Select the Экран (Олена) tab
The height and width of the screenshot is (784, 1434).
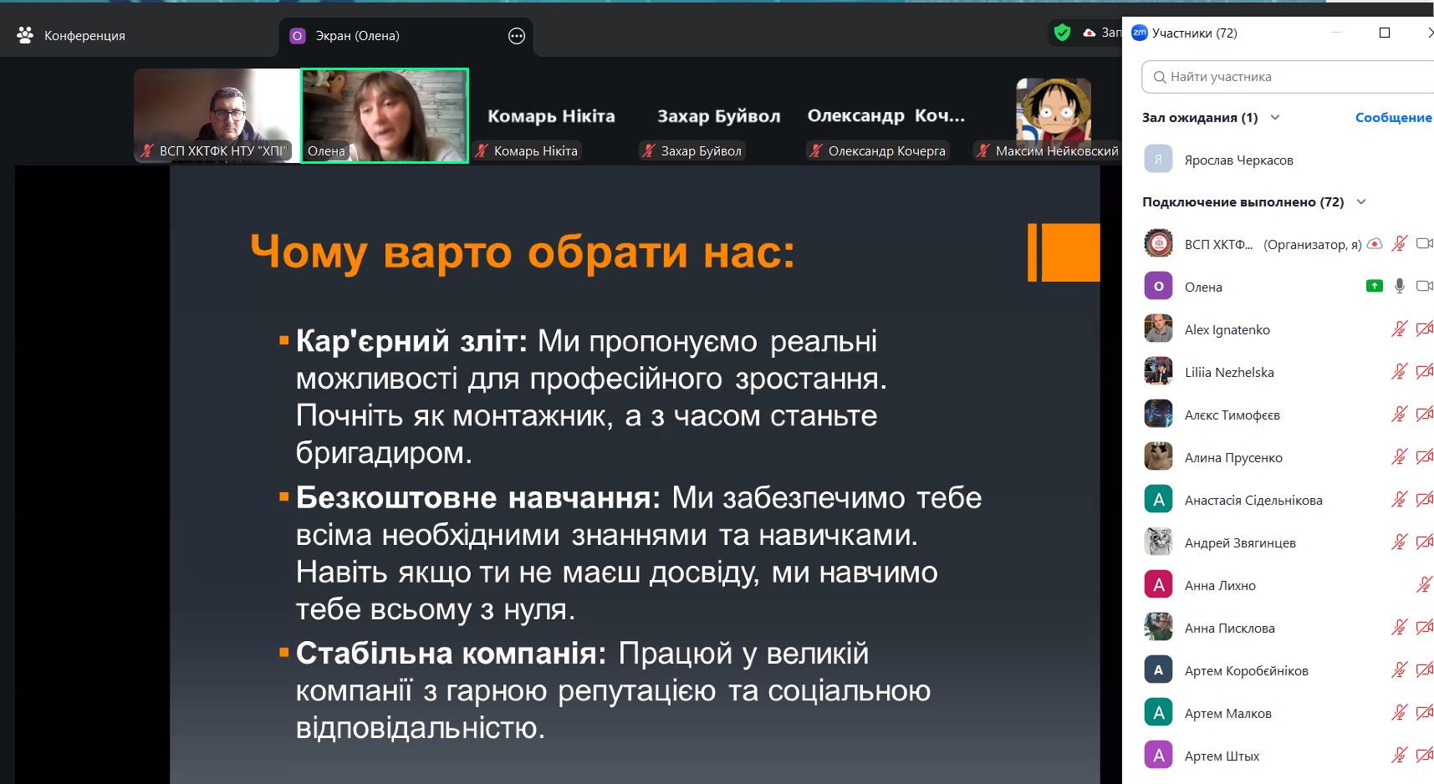(357, 36)
